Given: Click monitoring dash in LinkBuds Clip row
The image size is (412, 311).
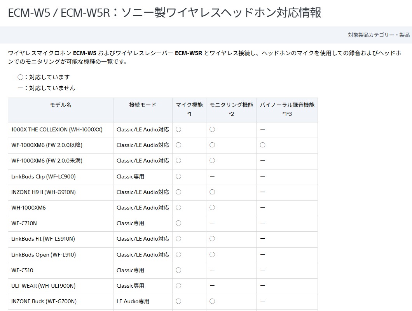Looking at the screenshot, I should [212, 176].
